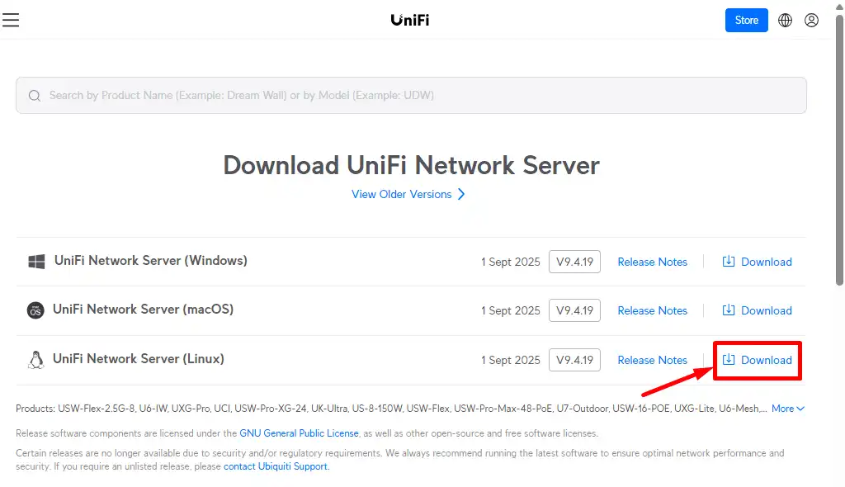
Task: Click the Products list text line
Action: pos(391,409)
